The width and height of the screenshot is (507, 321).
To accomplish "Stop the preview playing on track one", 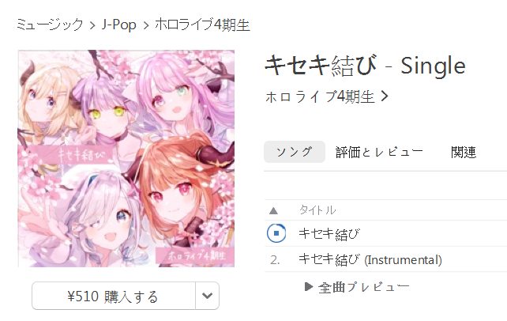I will point(276,233).
